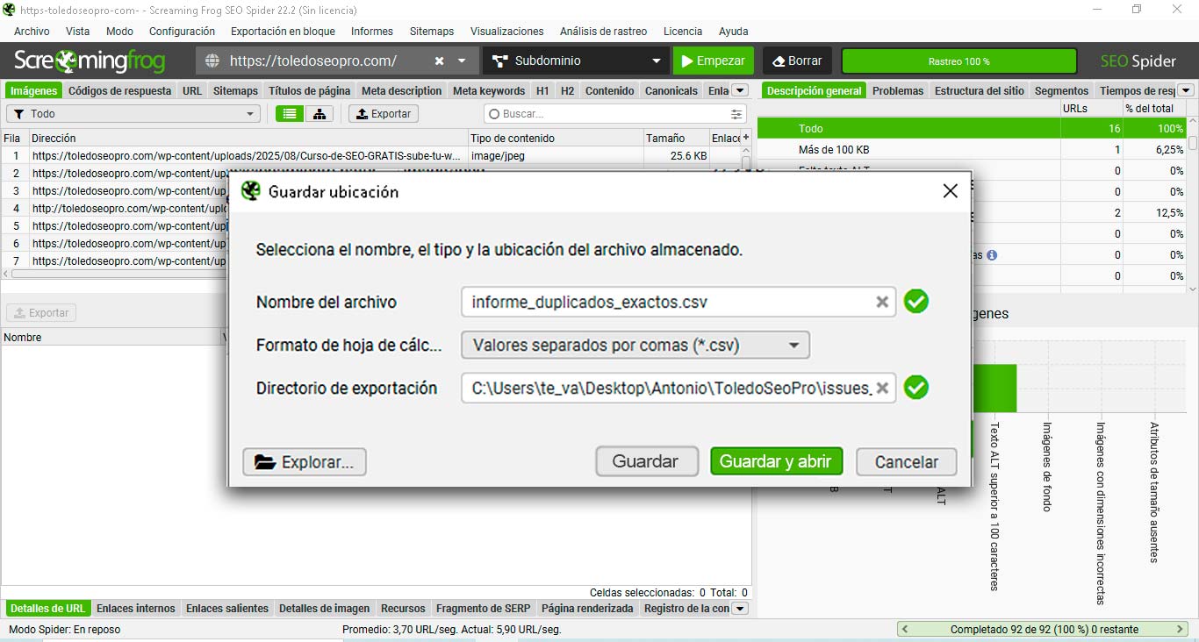Viewport: 1199px width, 642px height.
Task: Open the search filter options icon
Action: pos(736,114)
